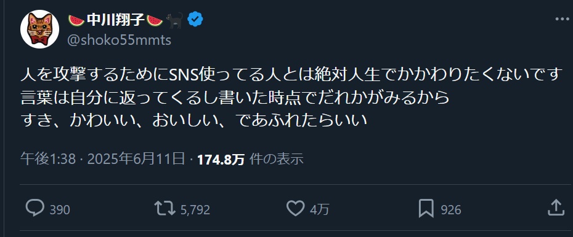This screenshot has width=573, height=237.
Task: Click the 390 reply count
Action: (60, 210)
